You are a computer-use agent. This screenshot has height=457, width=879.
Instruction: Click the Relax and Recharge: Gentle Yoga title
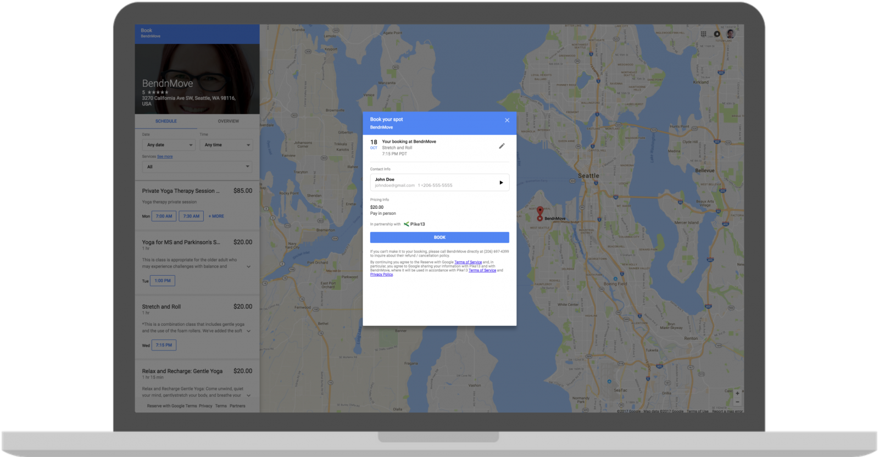pos(182,371)
